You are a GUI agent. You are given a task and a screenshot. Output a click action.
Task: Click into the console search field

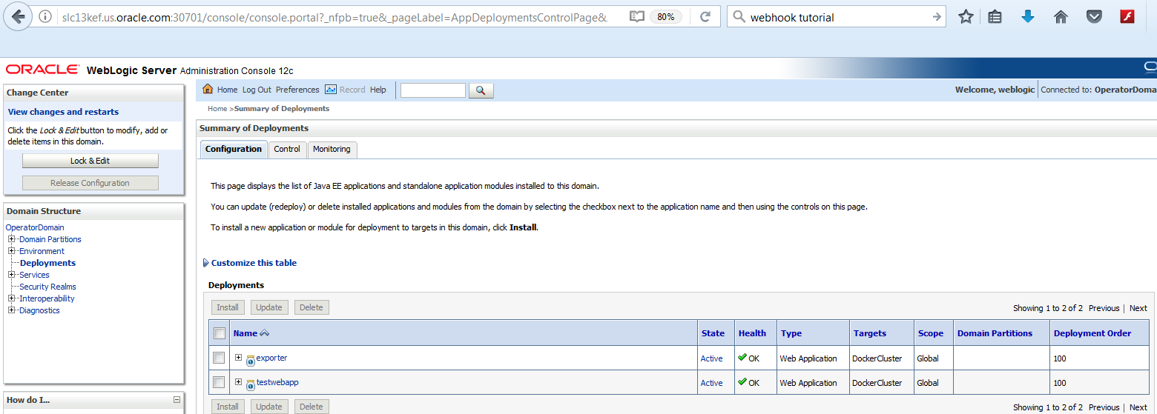point(433,90)
